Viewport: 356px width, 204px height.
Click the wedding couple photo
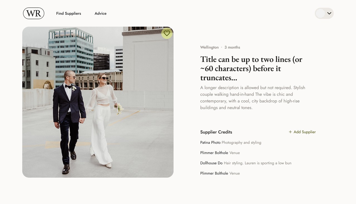pyautogui.click(x=98, y=102)
